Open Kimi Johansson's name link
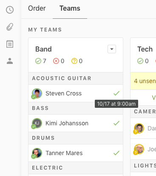The image size is (156, 176). [x=67, y=123]
